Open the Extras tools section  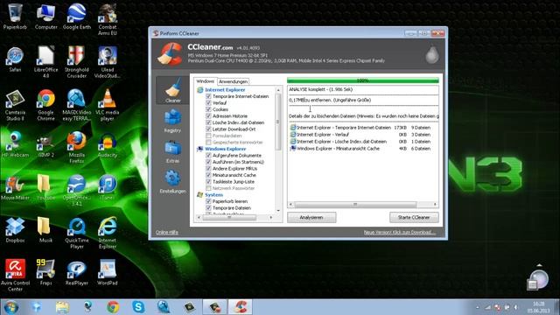click(173, 151)
